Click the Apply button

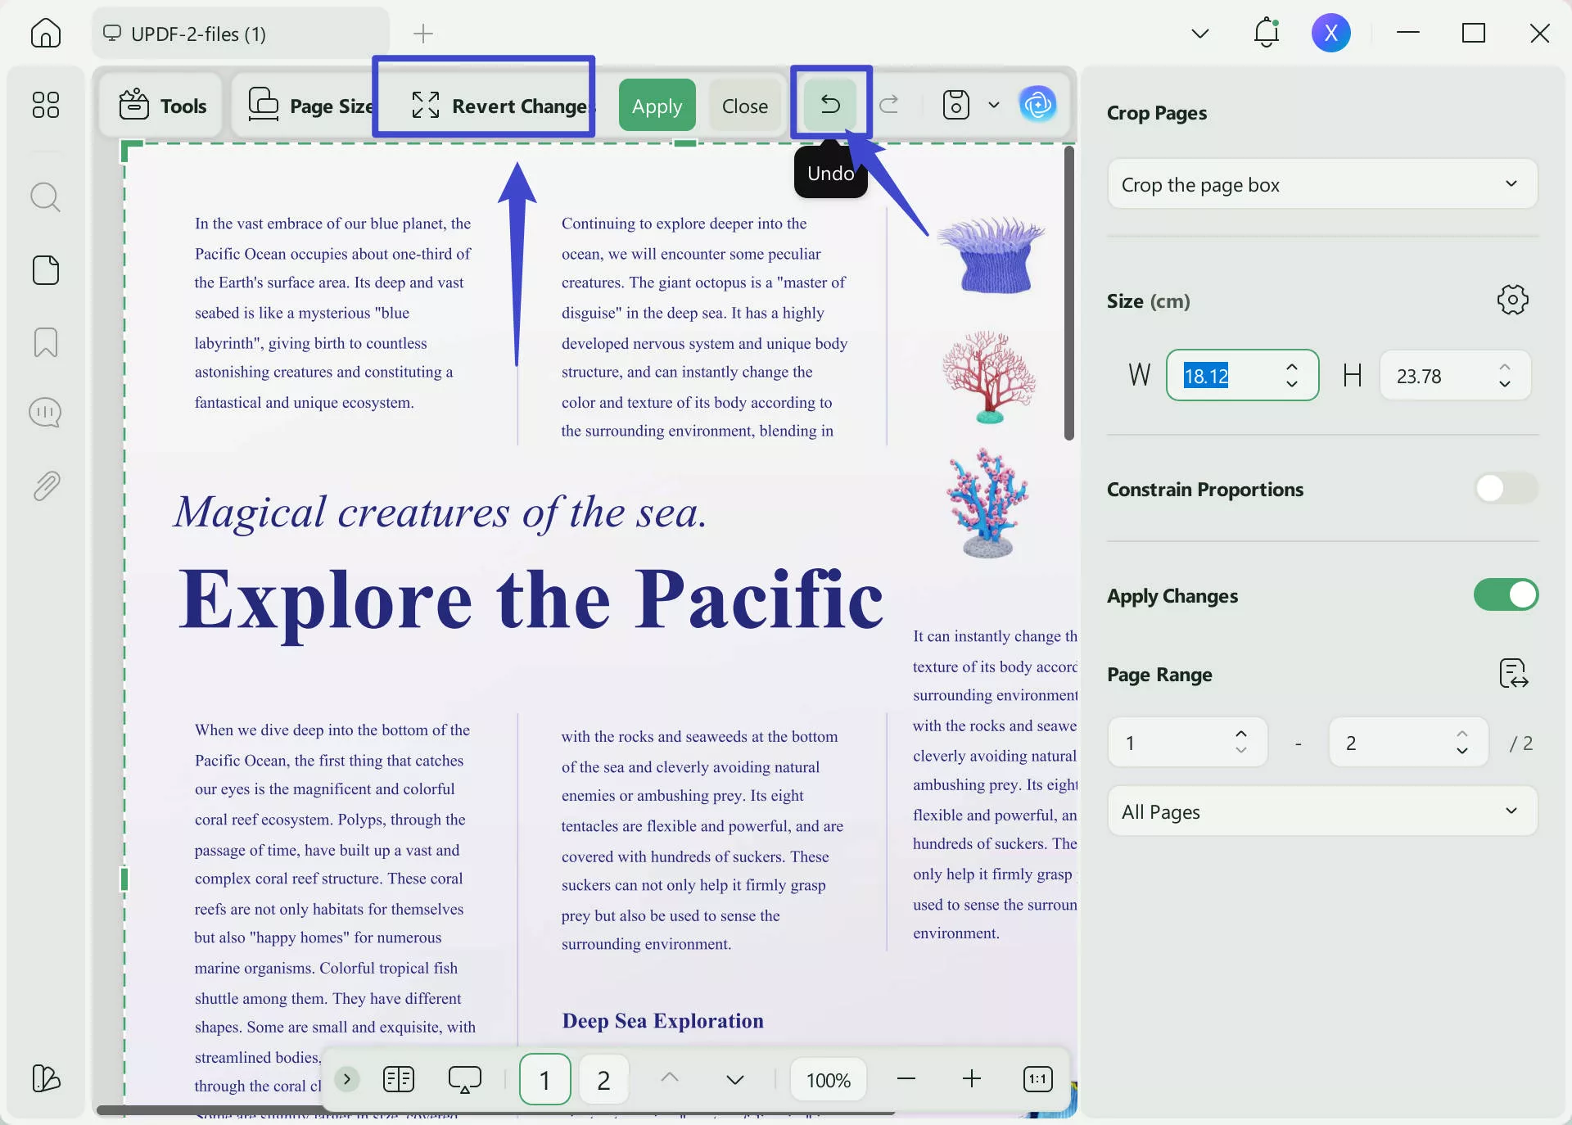pos(656,105)
